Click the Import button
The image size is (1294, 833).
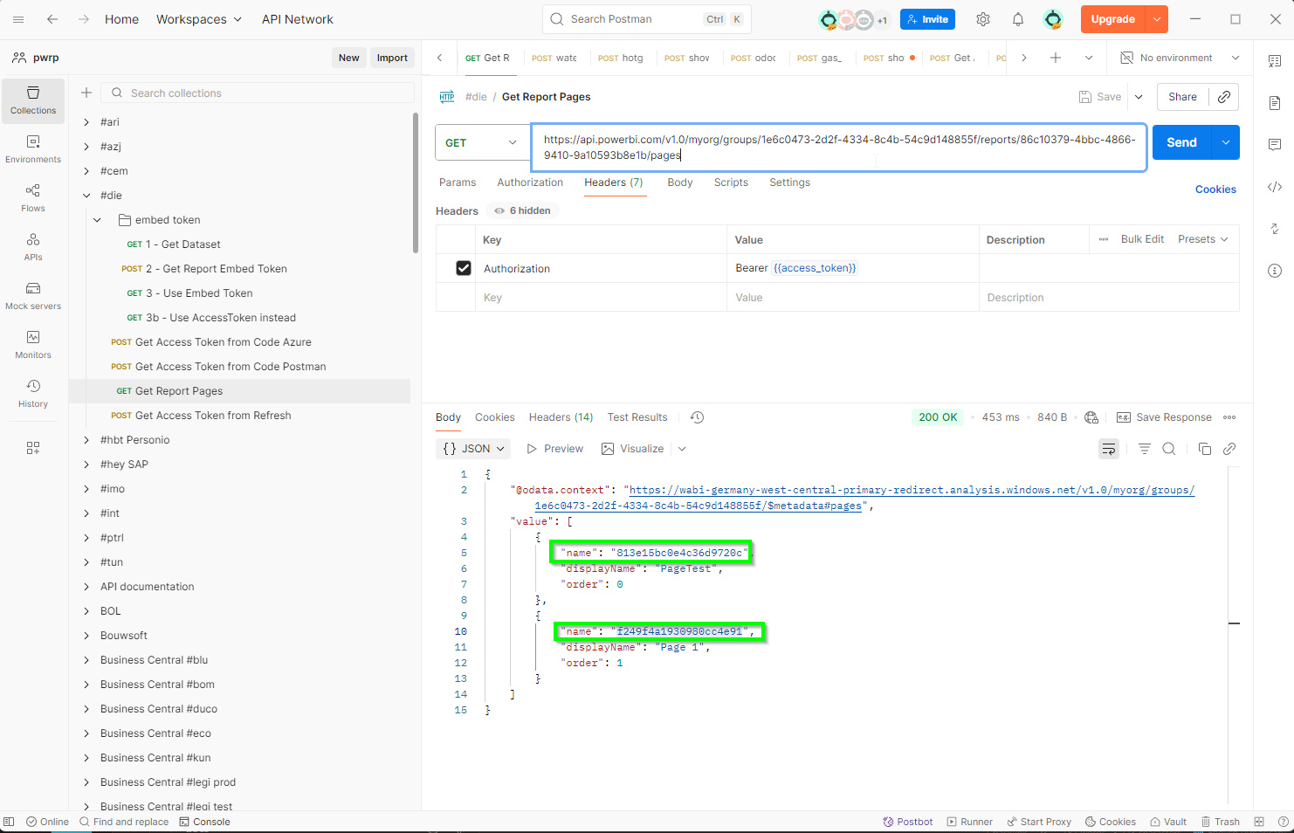click(x=392, y=58)
